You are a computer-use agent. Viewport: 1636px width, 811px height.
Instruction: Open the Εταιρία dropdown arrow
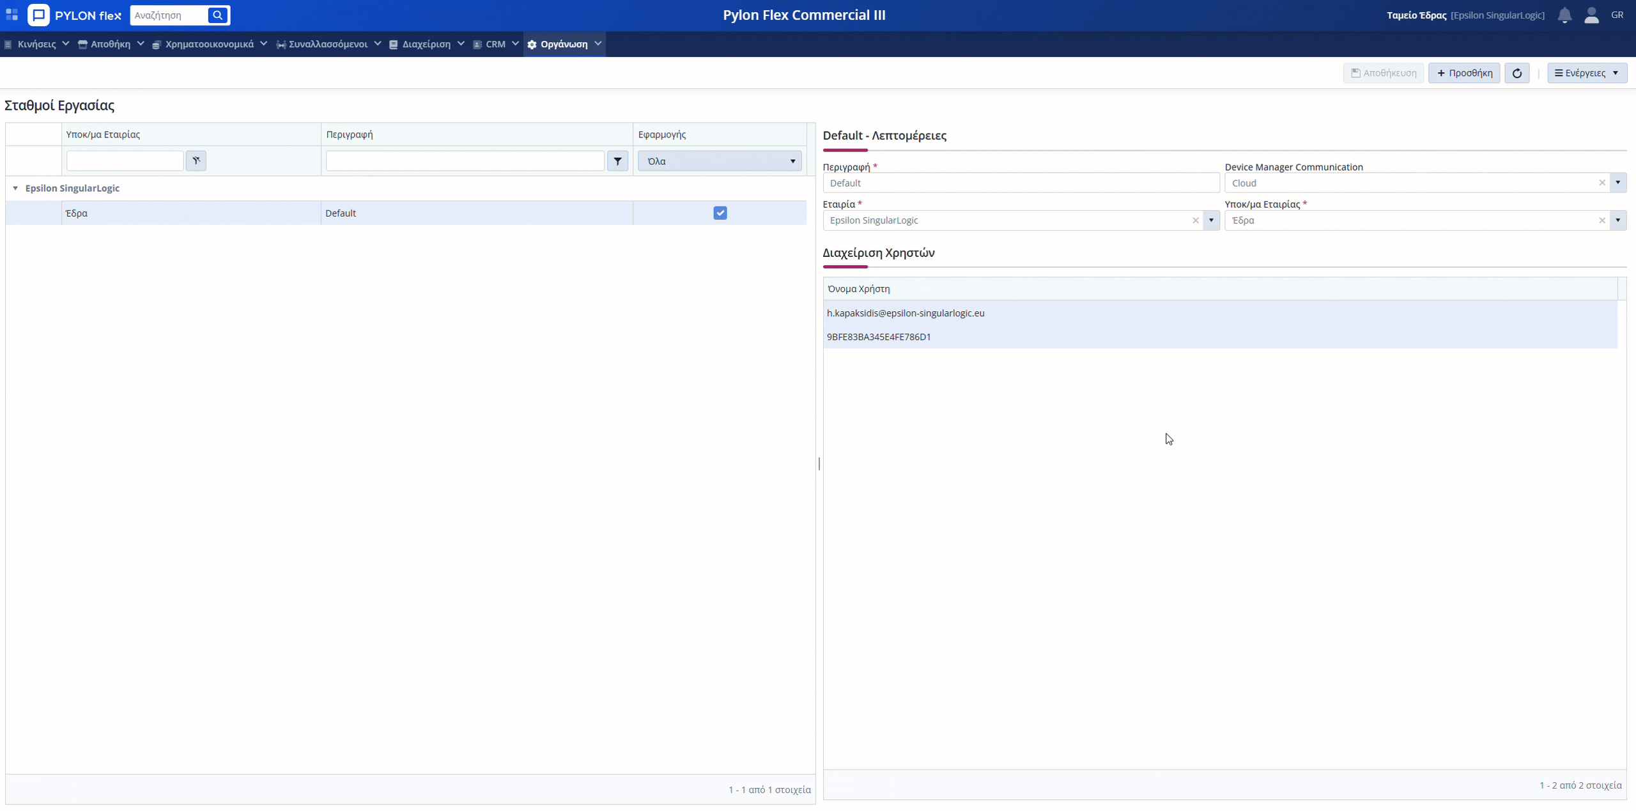(x=1211, y=220)
